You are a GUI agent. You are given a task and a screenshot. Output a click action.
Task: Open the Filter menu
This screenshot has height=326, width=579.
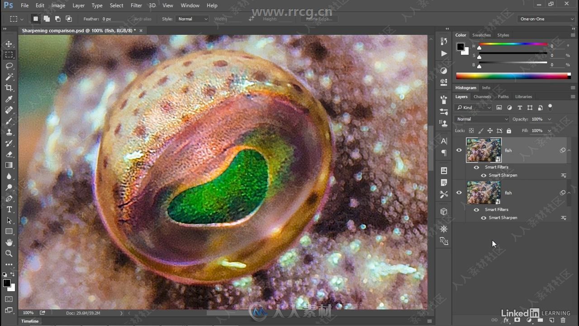(x=136, y=5)
